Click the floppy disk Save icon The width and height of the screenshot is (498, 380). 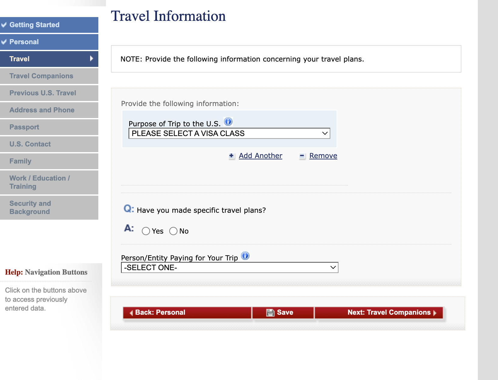point(270,312)
